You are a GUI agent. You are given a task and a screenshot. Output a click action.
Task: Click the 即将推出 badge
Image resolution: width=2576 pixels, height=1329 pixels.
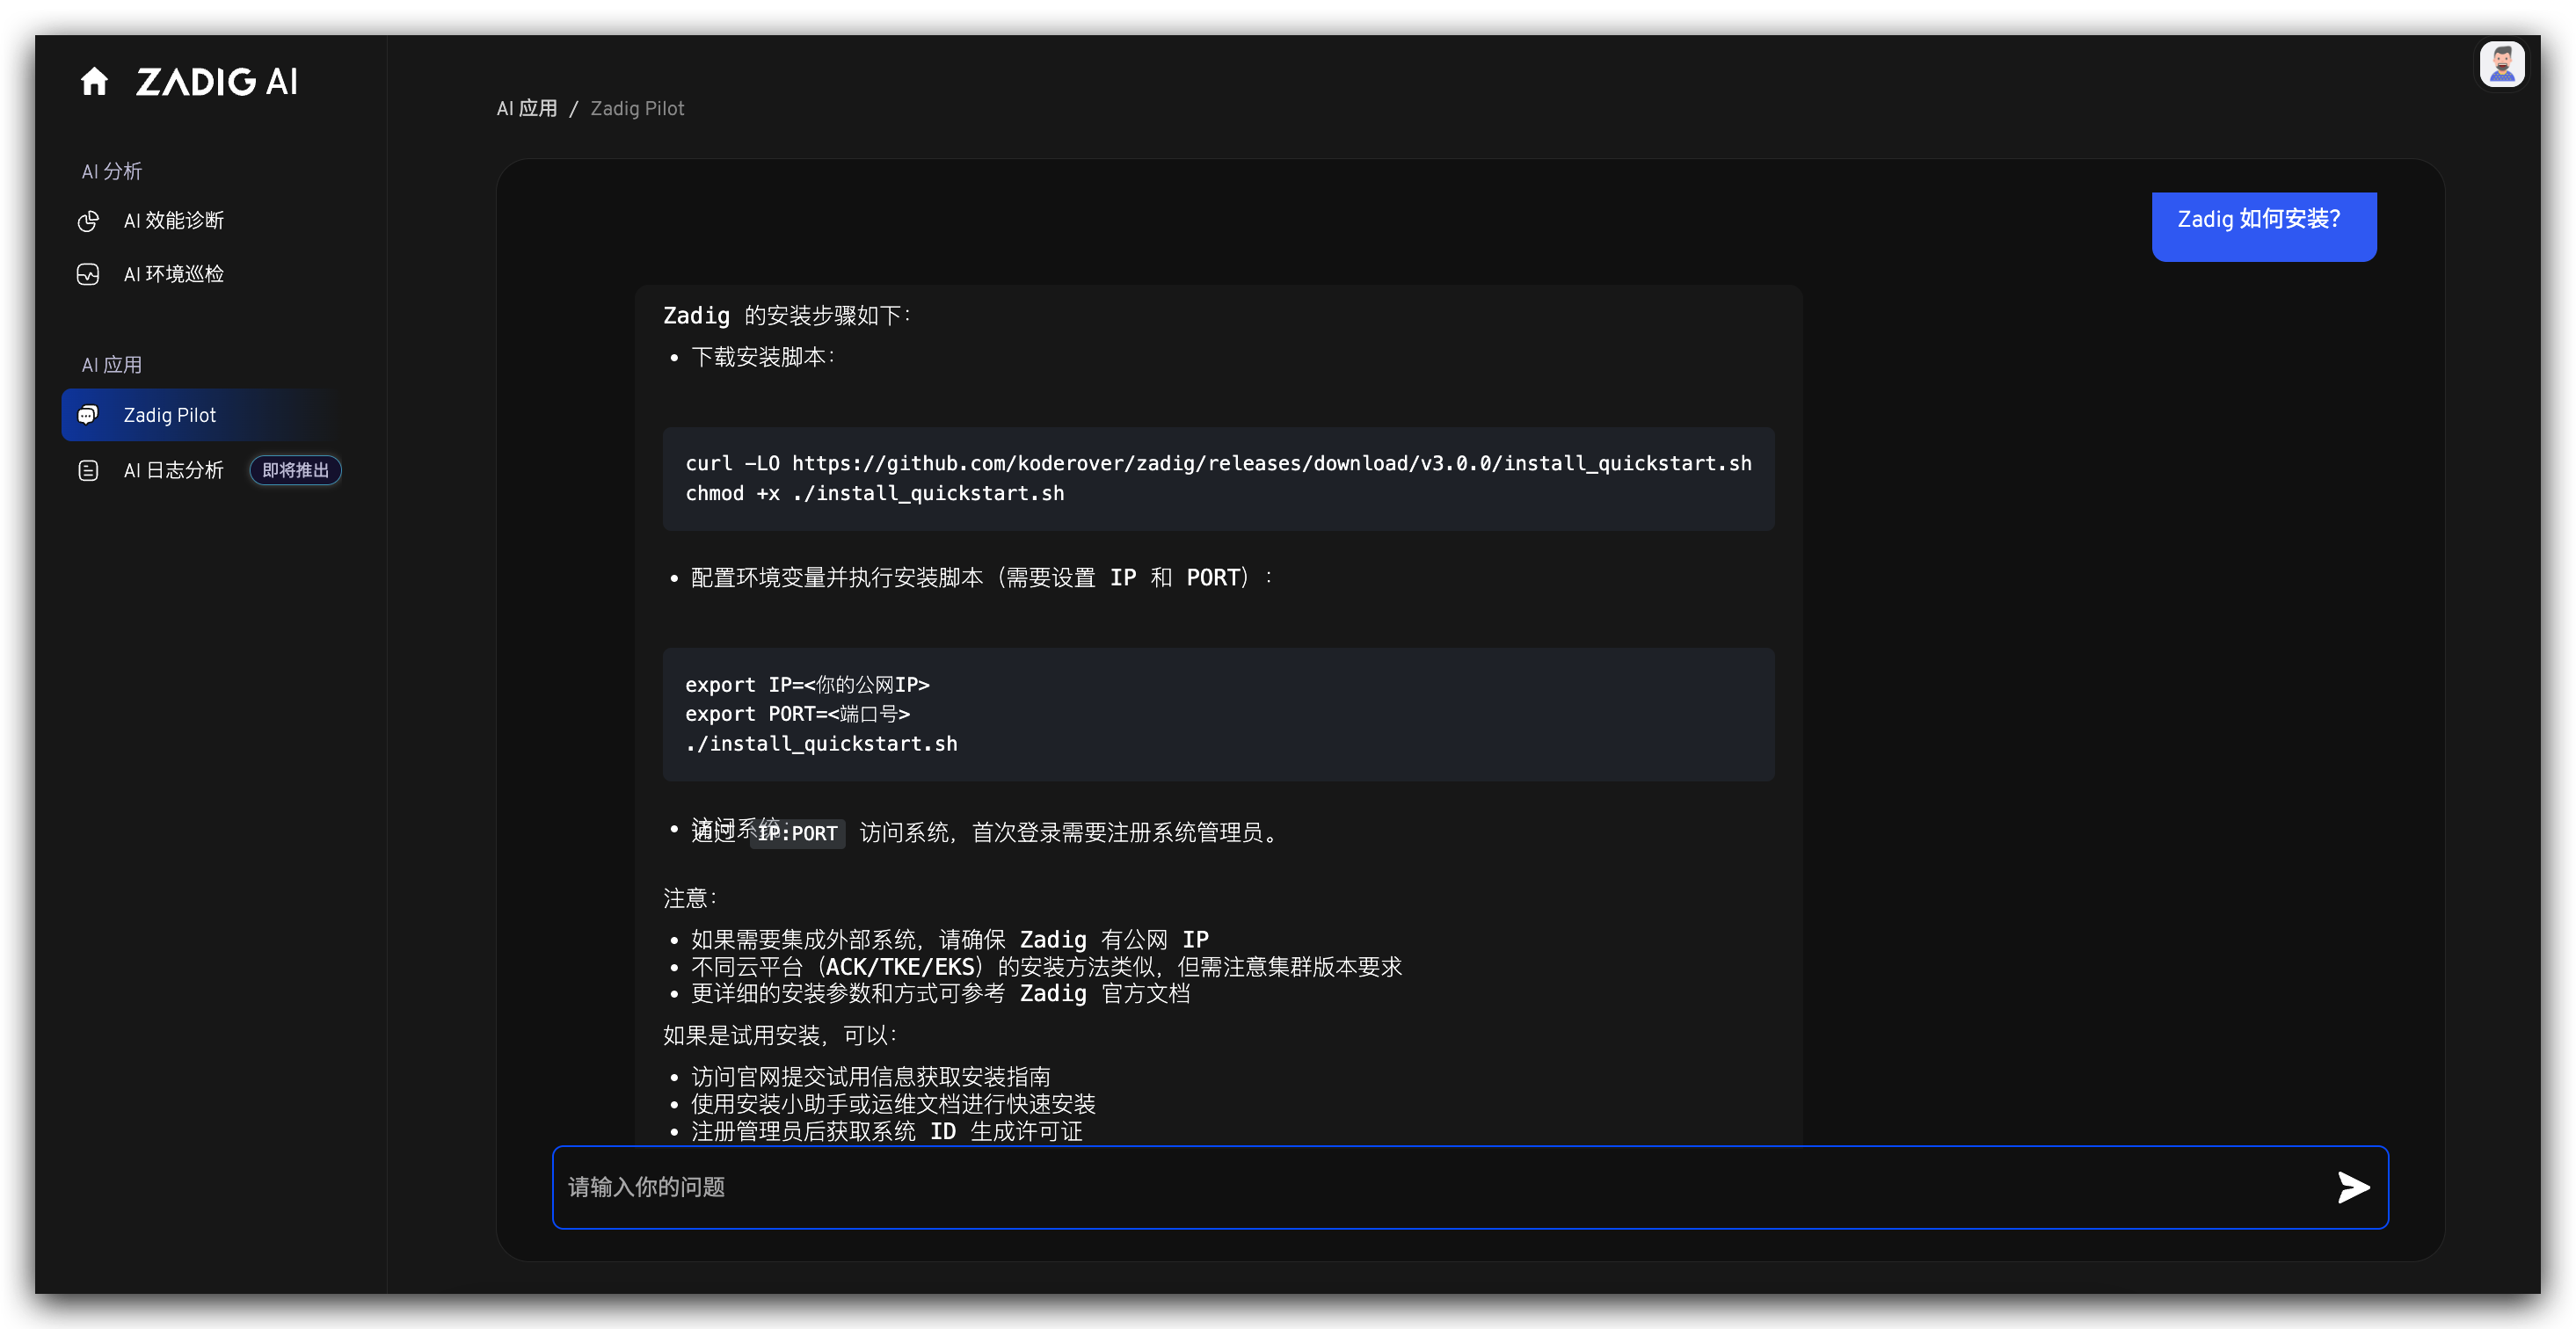[x=295, y=470]
